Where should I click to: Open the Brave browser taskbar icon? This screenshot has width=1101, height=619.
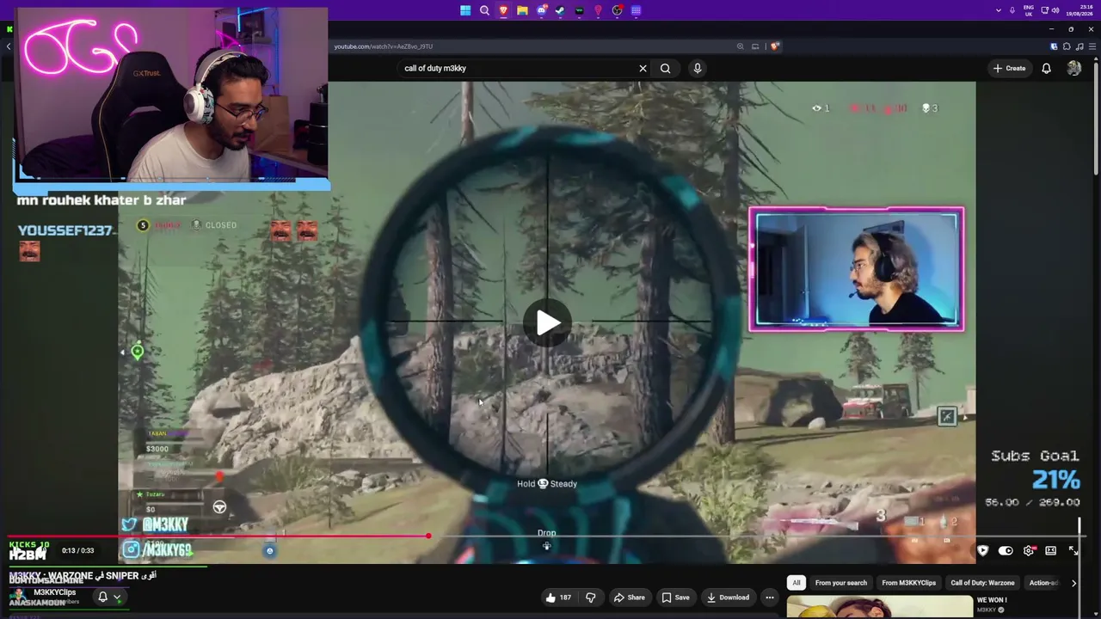503,10
